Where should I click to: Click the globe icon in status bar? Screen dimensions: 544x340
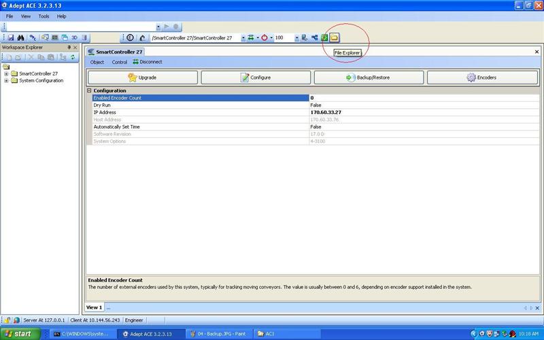tap(16, 320)
